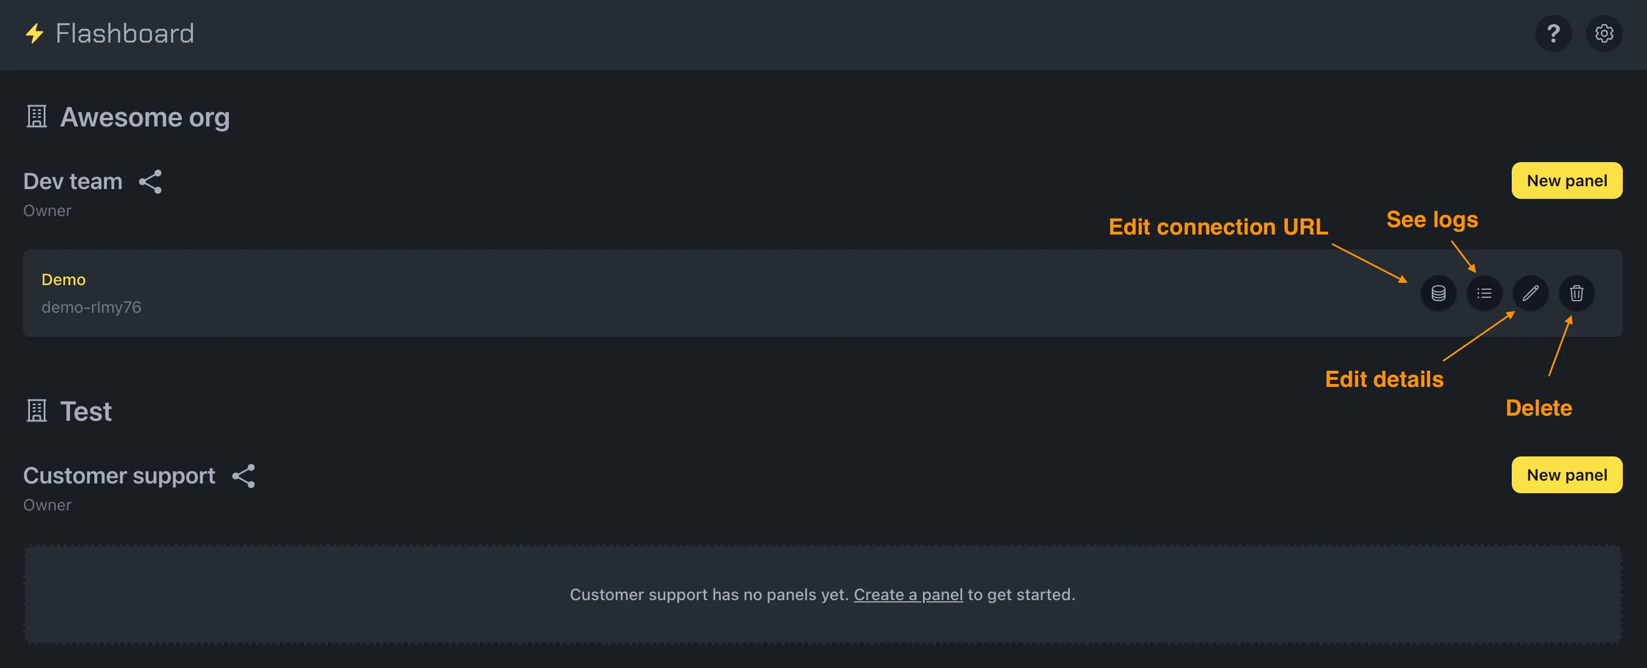Follow the Create a panel link
Viewport: 1647px width, 668px height.
[x=909, y=594]
